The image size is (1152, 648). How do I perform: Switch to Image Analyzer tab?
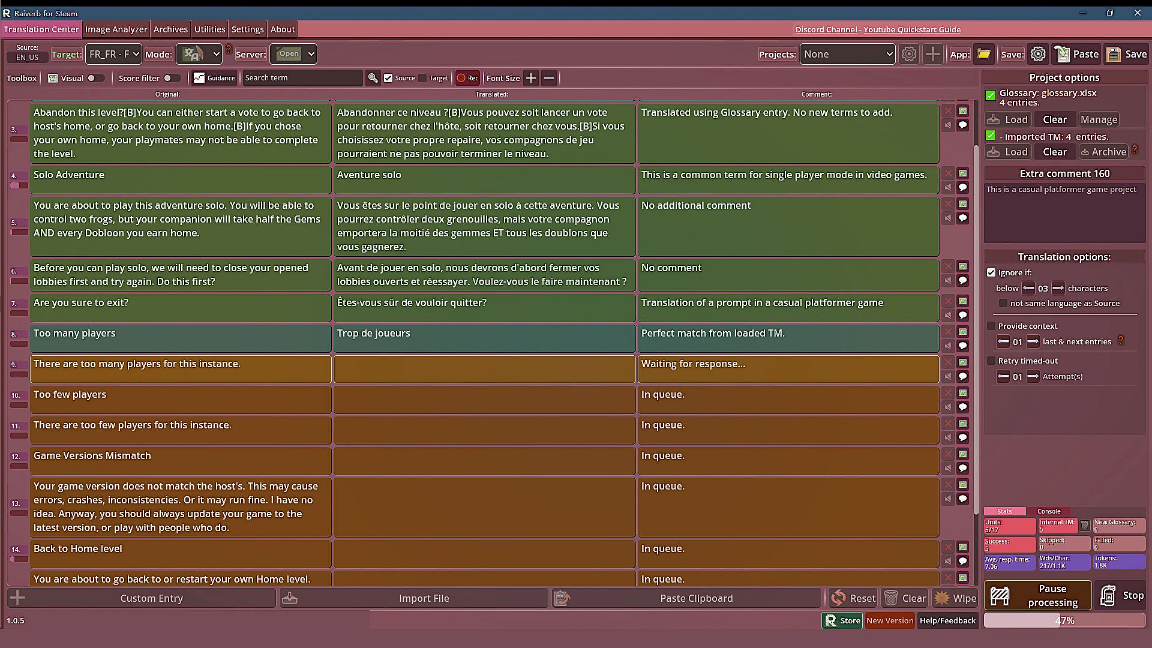coord(116,29)
